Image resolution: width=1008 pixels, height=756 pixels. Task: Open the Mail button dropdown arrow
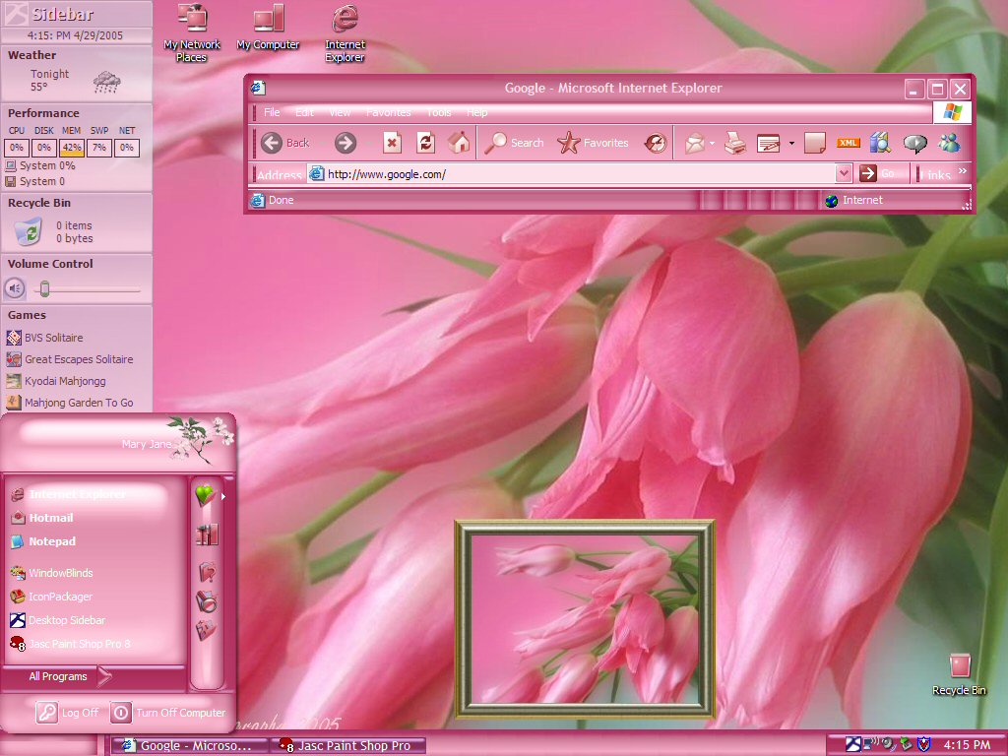713,144
